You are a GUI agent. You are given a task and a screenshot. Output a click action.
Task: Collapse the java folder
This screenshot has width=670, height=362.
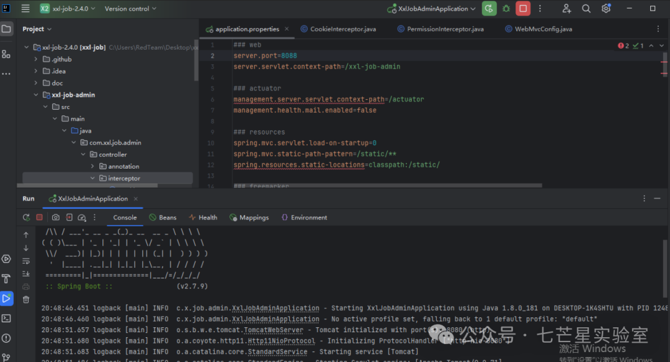[64, 131]
